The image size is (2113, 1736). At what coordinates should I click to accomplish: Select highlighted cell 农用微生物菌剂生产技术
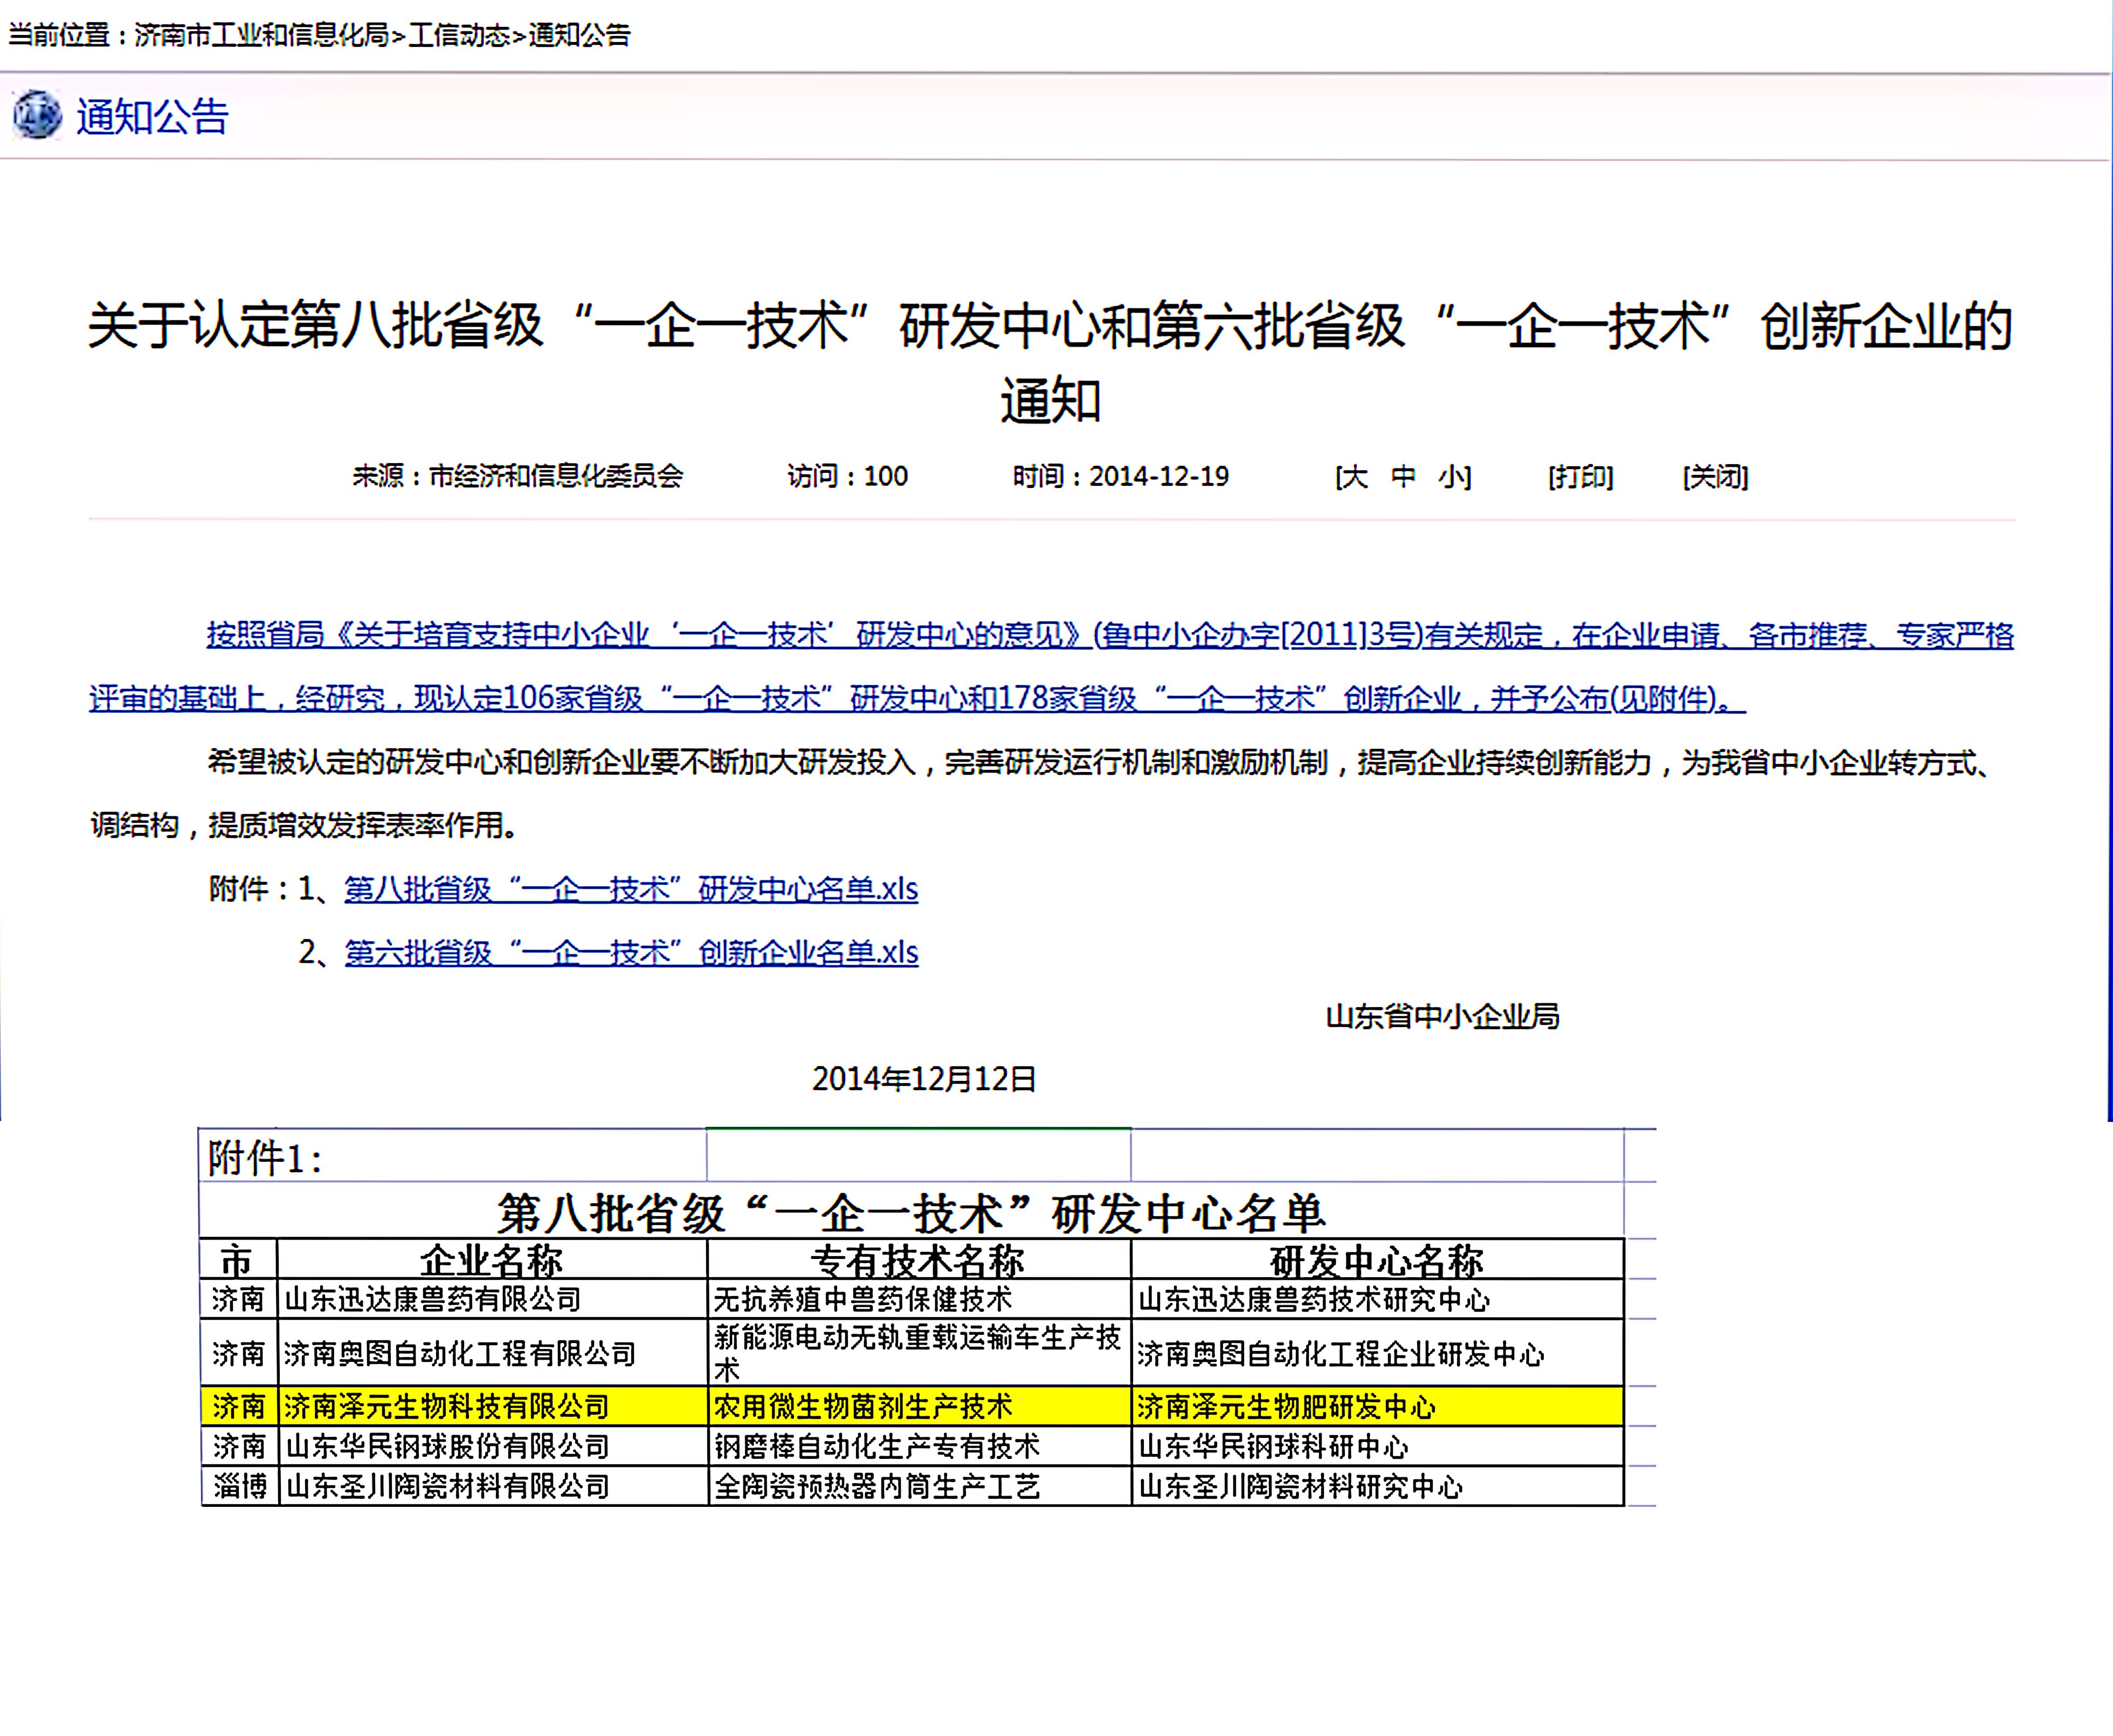coord(919,1406)
